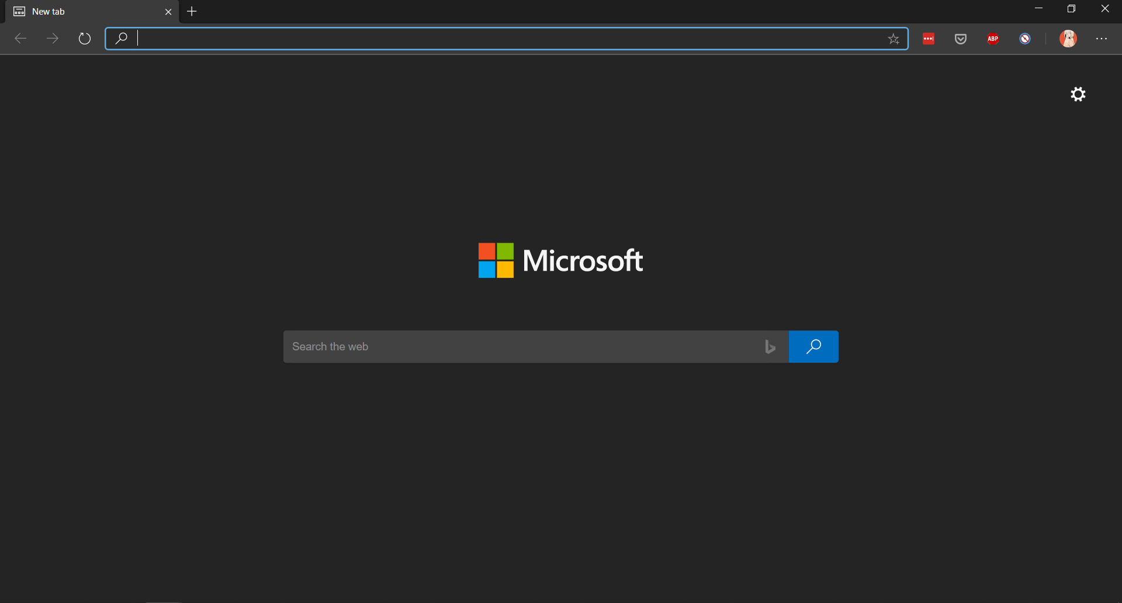This screenshot has height=603, width=1122.
Task: Click the Search the web input box
Action: [536, 347]
